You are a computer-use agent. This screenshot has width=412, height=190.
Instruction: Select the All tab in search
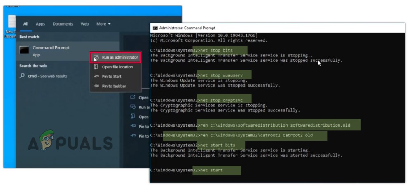[26, 24]
